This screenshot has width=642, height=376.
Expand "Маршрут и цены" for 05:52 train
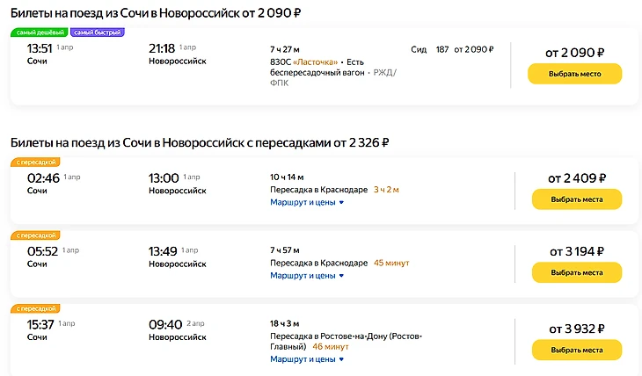(x=307, y=276)
